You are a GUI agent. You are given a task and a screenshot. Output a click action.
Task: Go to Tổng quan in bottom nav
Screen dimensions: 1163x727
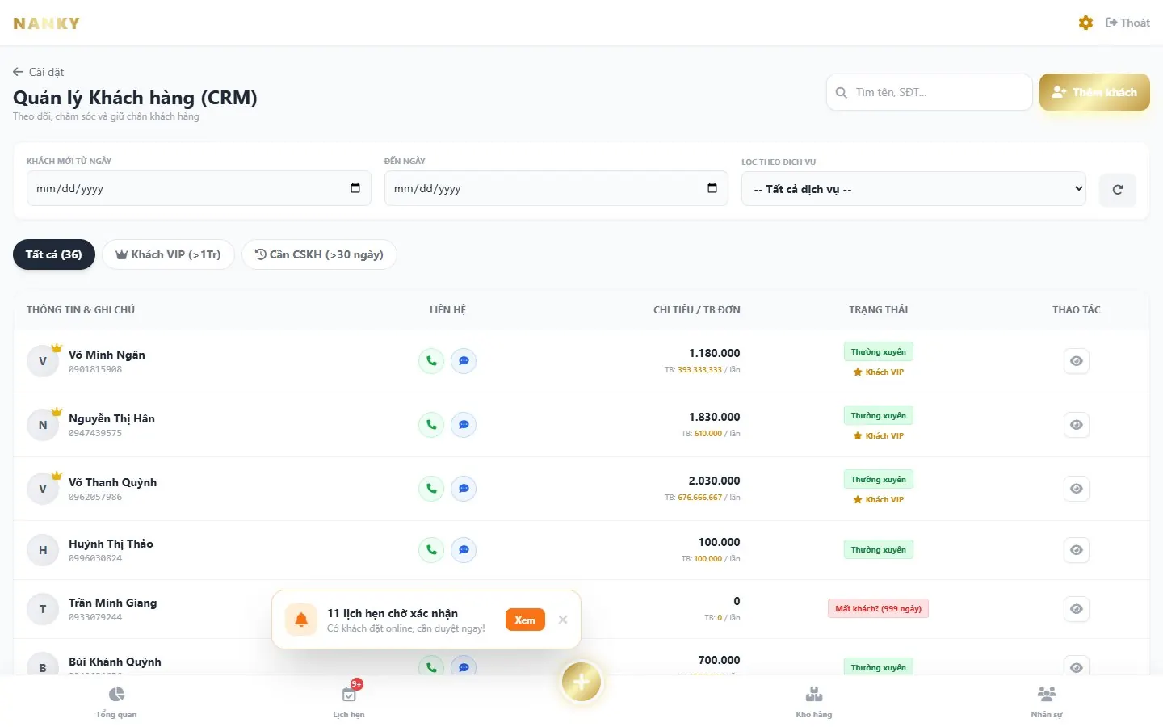coord(116,702)
